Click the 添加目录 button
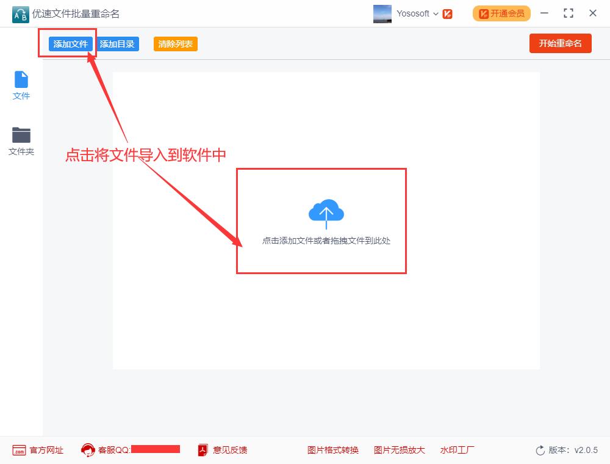Image resolution: width=610 pixels, height=464 pixels. [117, 44]
